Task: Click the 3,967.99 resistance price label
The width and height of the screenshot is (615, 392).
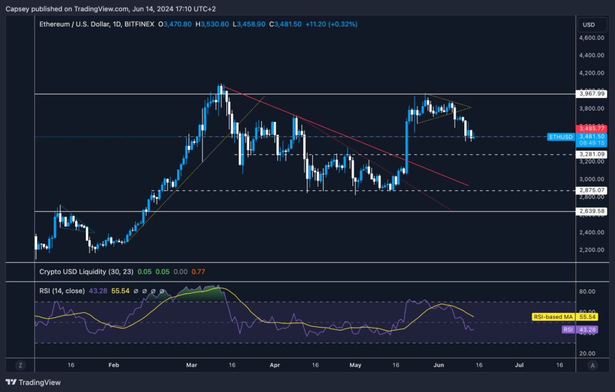Action: 592,94
